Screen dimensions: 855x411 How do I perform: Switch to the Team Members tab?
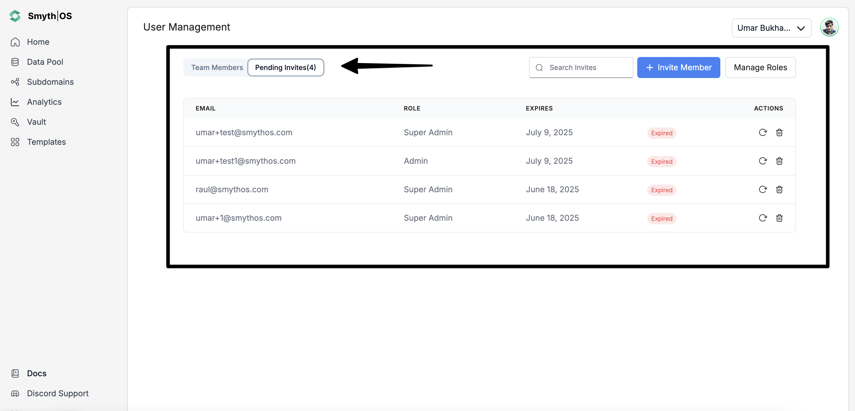[x=217, y=67]
